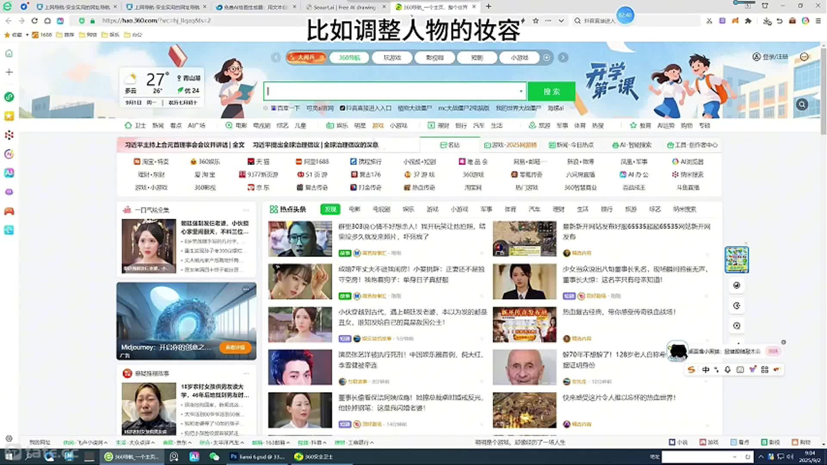This screenshot has width=827, height=465.
Task: Click the red gamepad icon in the left sidebar
Action: (9, 211)
